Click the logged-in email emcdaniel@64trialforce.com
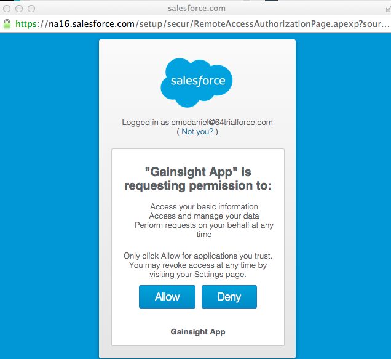 [x=222, y=122]
